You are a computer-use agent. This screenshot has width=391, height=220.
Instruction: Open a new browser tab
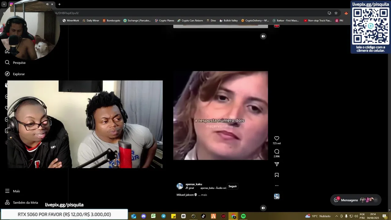point(59,4)
